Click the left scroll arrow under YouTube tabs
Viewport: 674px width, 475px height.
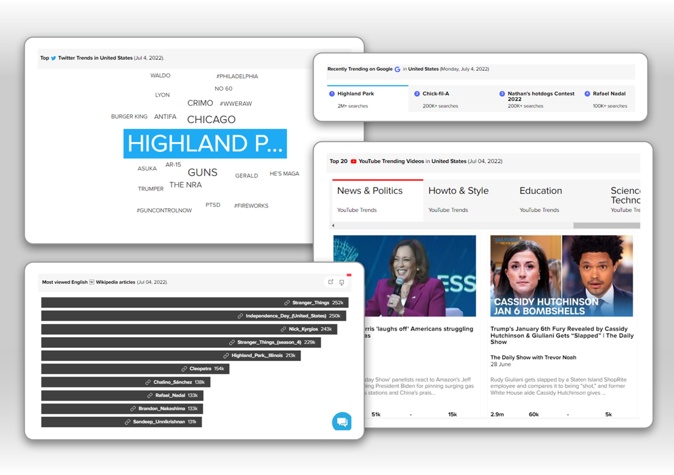(332, 226)
